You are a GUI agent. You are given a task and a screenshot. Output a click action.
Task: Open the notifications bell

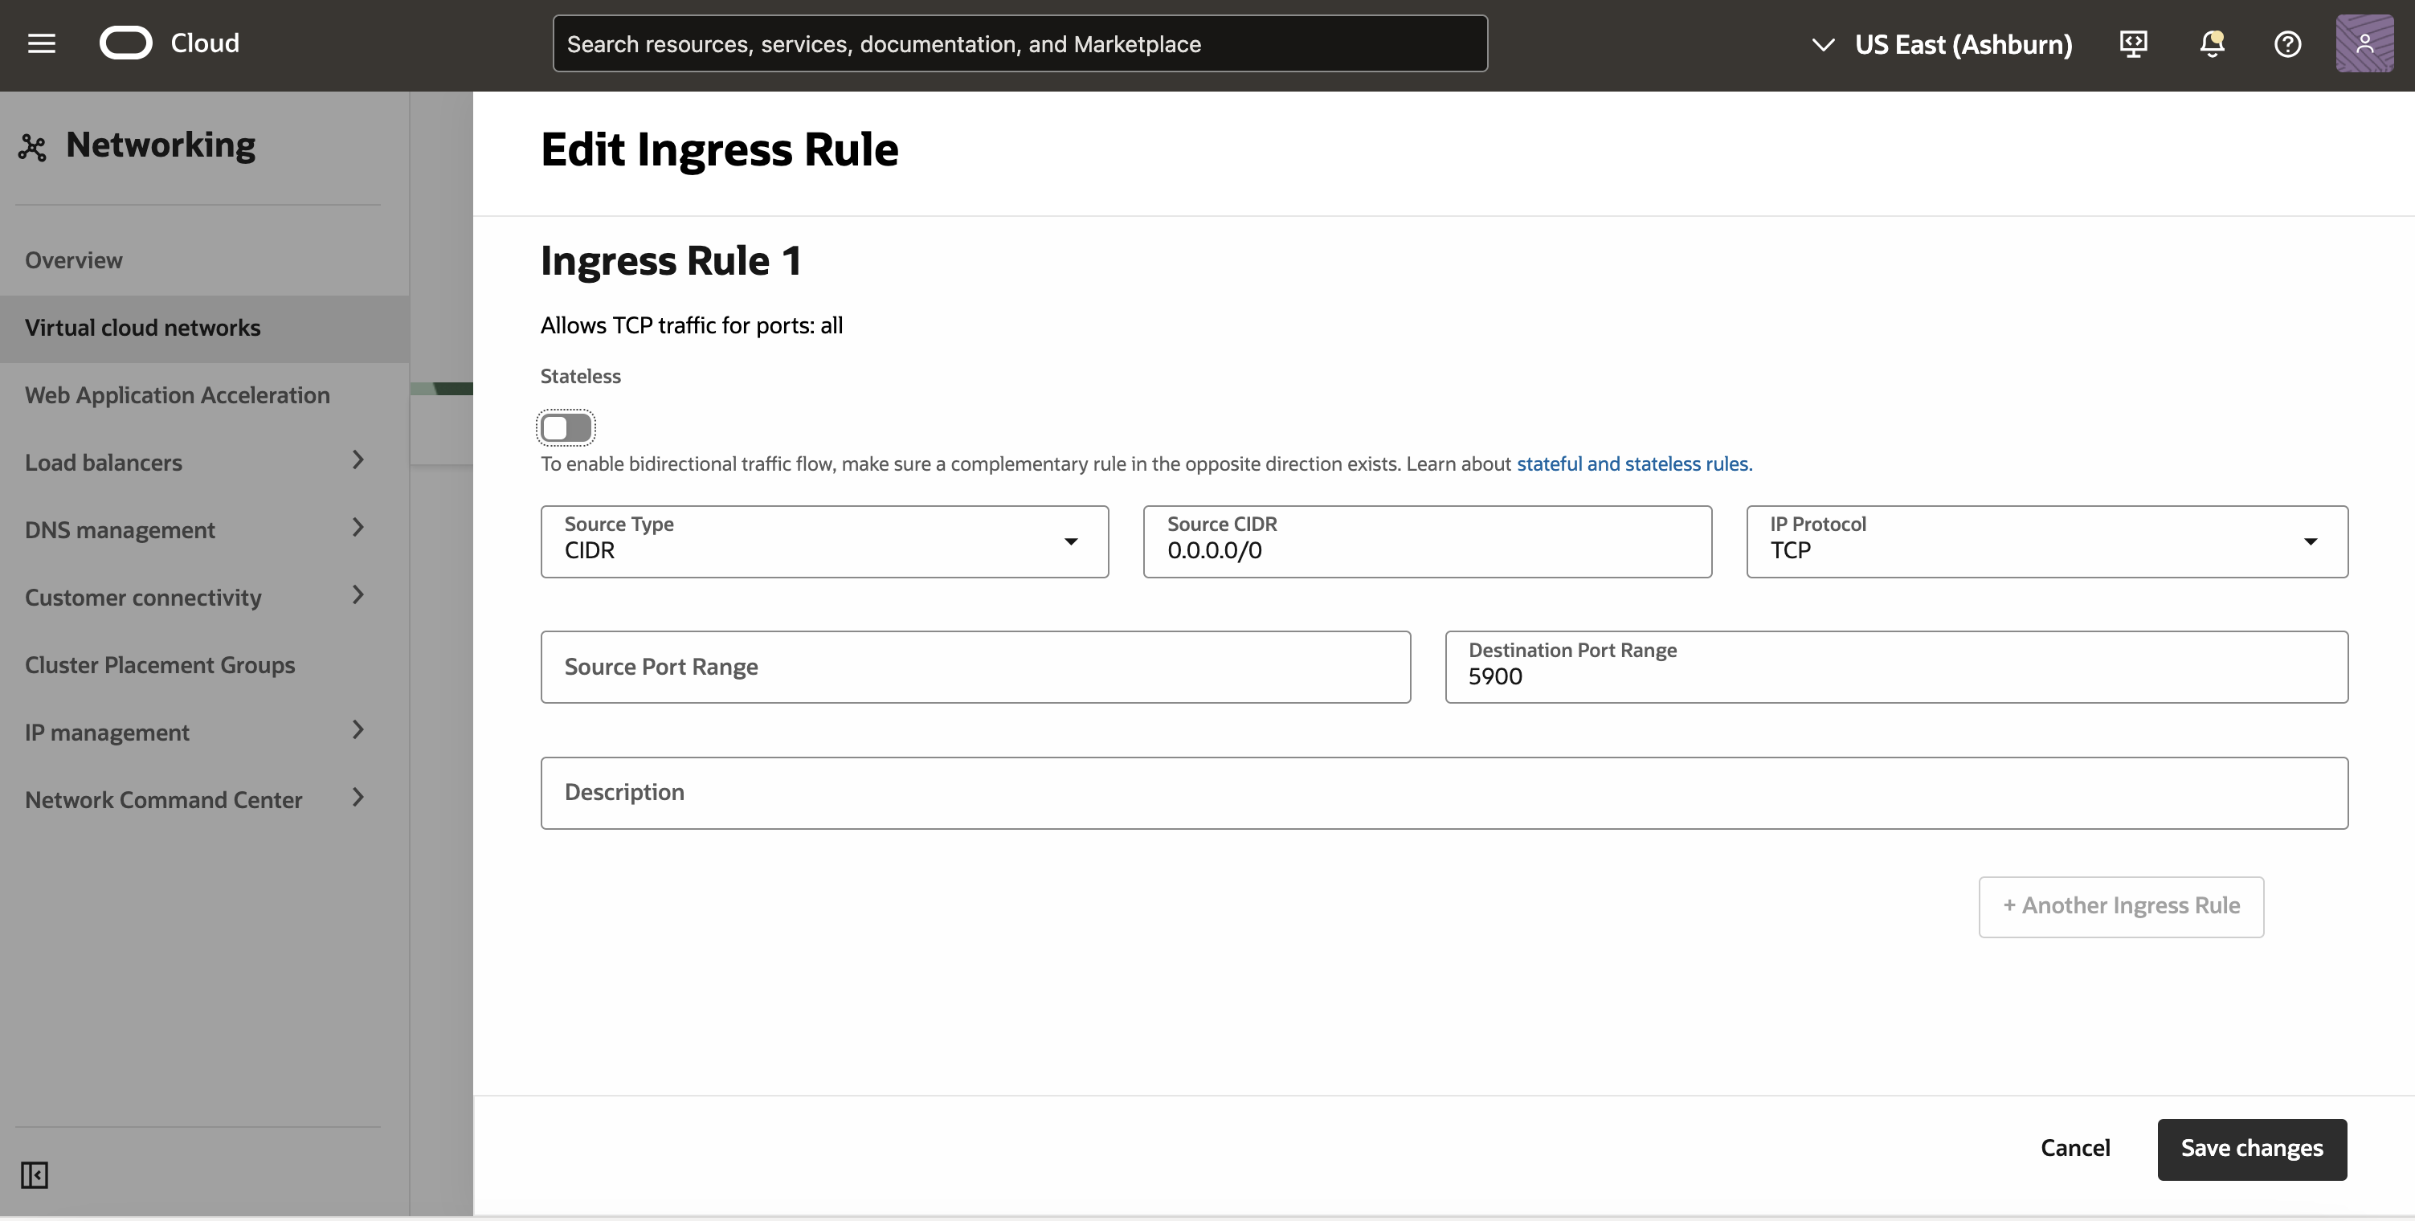(2212, 43)
